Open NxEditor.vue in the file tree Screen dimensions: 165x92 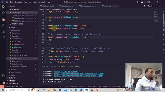point(16,47)
